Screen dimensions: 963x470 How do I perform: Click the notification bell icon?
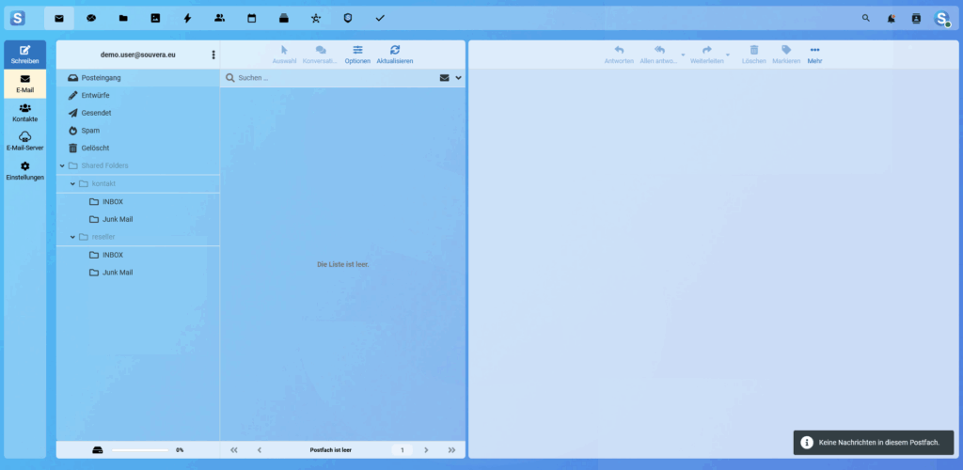[891, 18]
